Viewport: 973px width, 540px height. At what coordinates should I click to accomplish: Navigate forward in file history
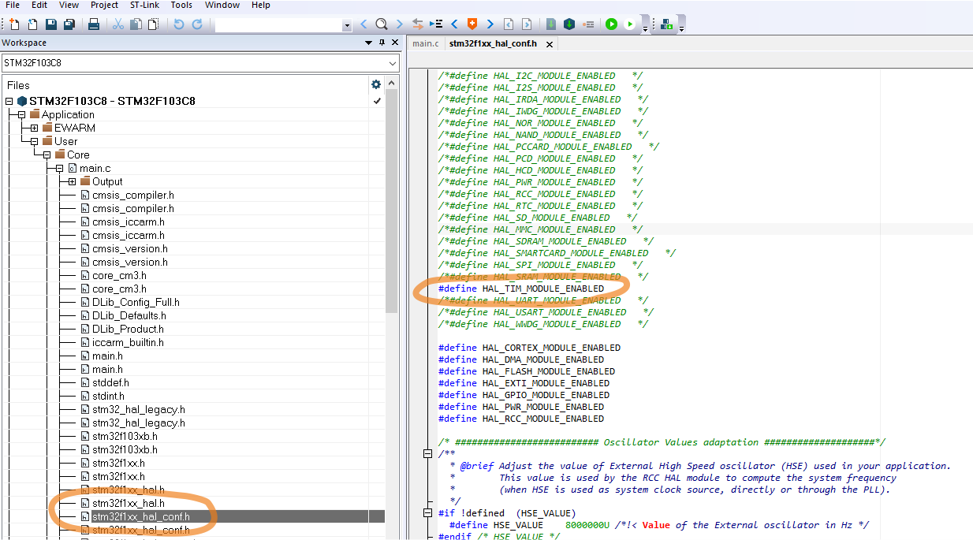526,24
